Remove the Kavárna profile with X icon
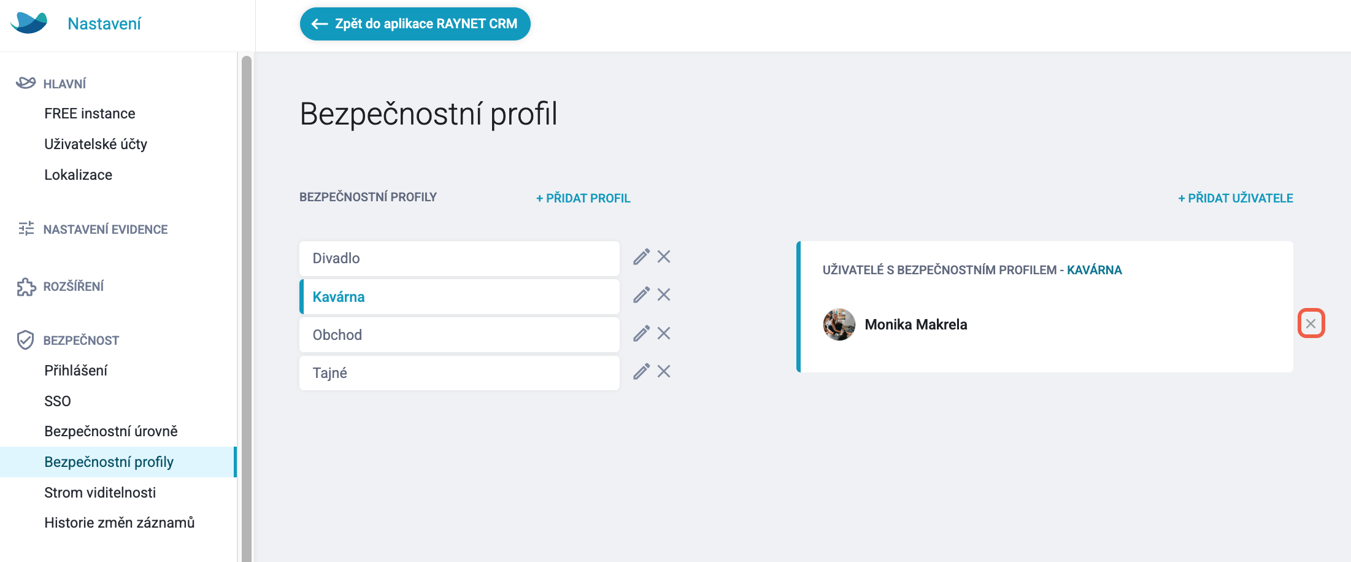This screenshot has height=562, width=1351. click(x=664, y=294)
